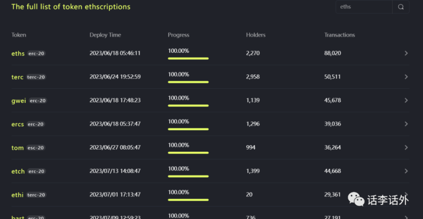Viewport: 423px width, 219px height.
Task: Expand the terc row chevron arrow
Action: coord(406,77)
